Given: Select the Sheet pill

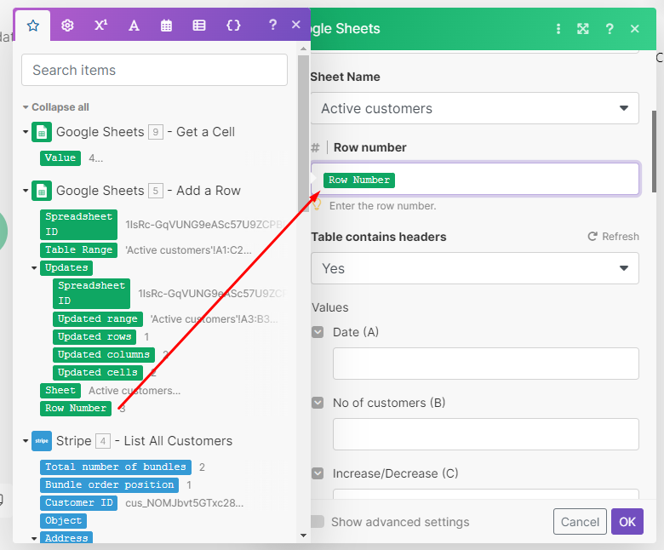Looking at the screenshot, I should [60, 391].
